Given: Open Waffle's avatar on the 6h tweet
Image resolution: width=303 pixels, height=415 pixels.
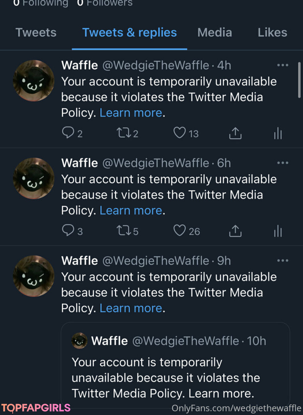Looking at the screenshot, I should click(34, 178).
